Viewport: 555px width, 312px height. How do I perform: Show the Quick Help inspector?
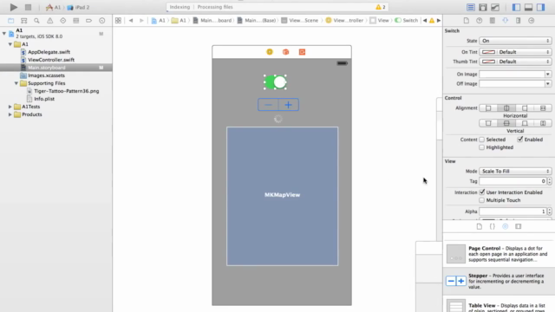click(480, 21)
